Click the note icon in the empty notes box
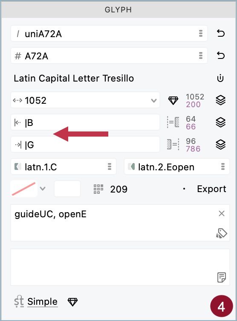 click(x=222, y=277)
